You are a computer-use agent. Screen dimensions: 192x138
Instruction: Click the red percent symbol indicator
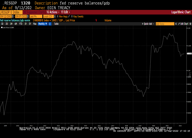click(96, 20)
